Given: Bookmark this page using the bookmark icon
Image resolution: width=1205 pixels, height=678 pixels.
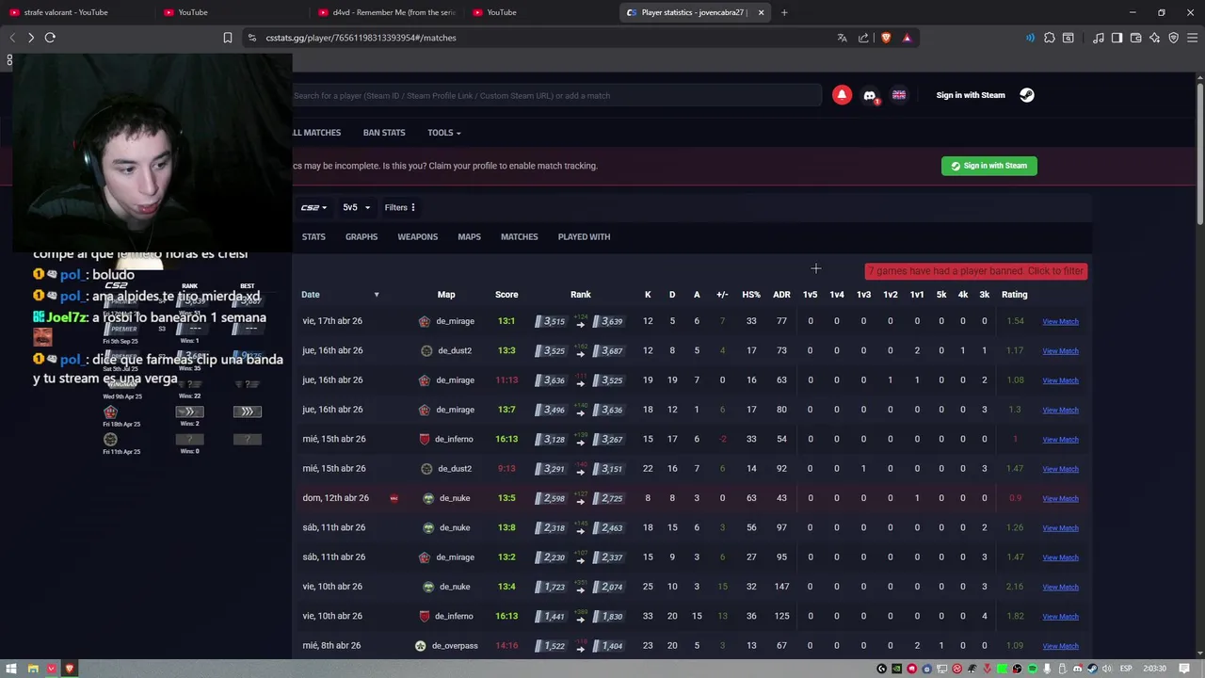Looking at the screenshot, I should (x=228, y=38).
